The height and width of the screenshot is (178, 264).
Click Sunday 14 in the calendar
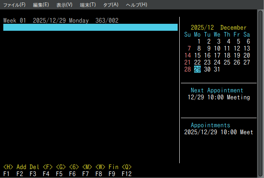[188, 55]
